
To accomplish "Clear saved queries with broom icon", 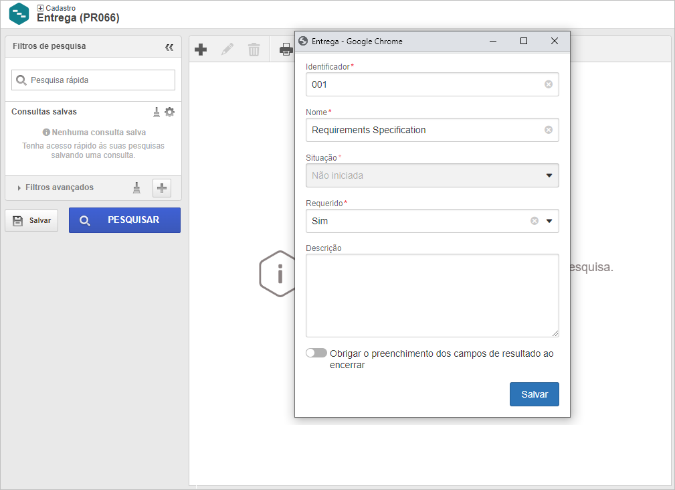I will click(157, 112).
